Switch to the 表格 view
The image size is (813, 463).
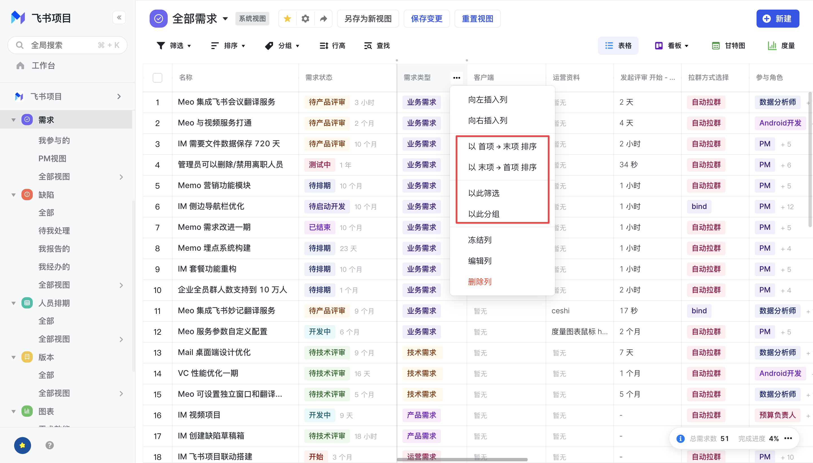(618, 46)
